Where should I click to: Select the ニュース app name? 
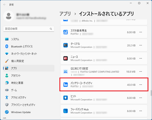pos(74,57)
